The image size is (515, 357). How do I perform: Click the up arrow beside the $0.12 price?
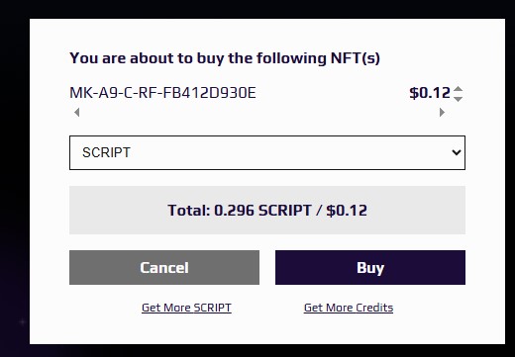pyautogui.click(x=458, y=89)
